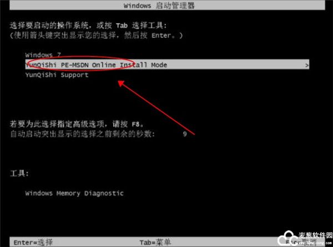This screenshot has height=247, width=333.
Task: Click the auto-start countdown label text
Action: [82, 134]
